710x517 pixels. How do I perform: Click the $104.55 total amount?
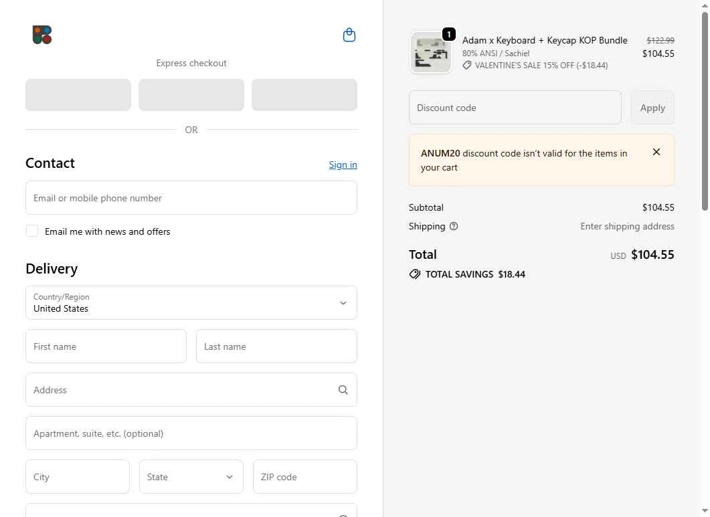coord(652,254)
